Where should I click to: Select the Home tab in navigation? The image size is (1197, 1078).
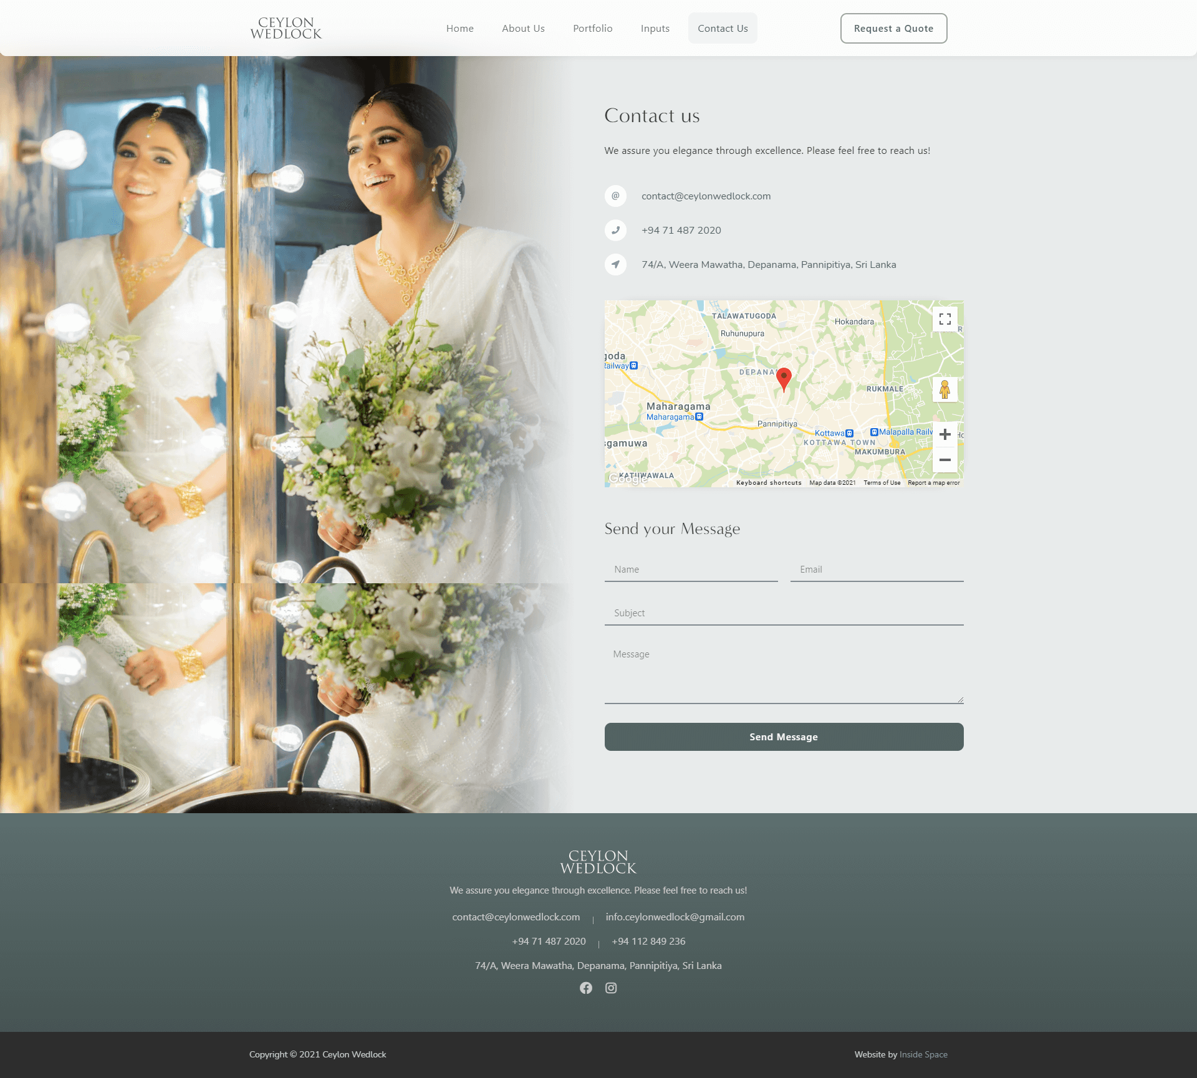[x=458, y=28]
